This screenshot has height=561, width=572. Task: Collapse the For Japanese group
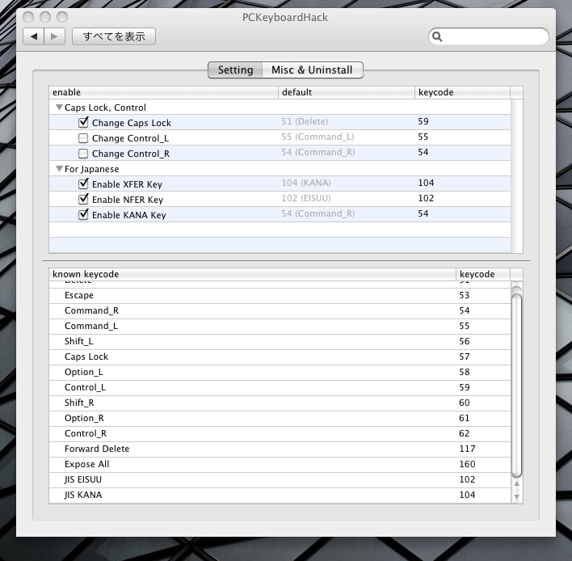pos(59,169)
